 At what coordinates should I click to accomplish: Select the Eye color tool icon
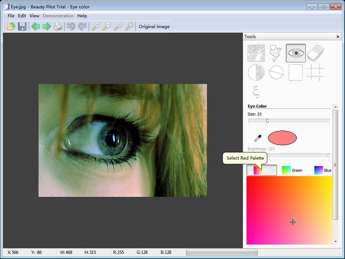click(296, 53)
